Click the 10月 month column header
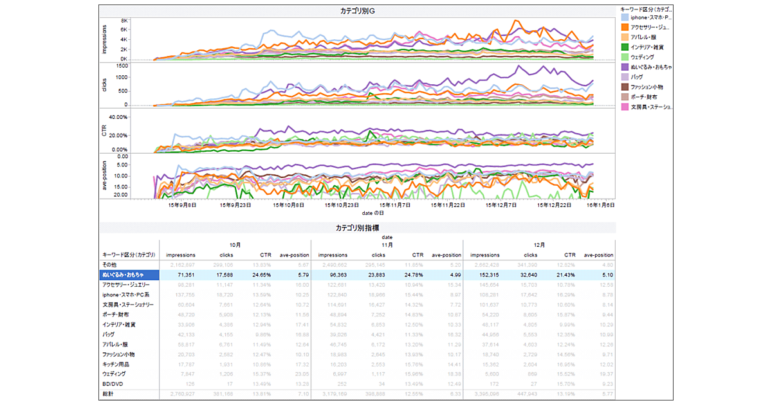 (235, 245)
